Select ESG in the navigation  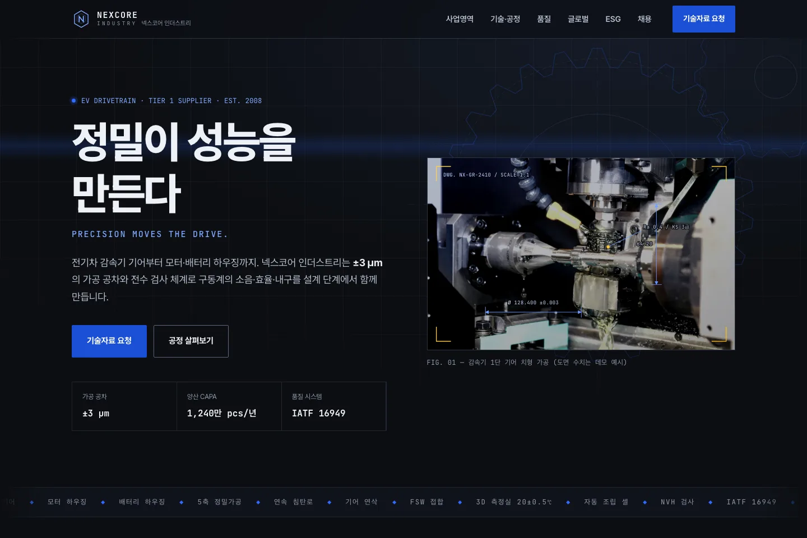613,19
